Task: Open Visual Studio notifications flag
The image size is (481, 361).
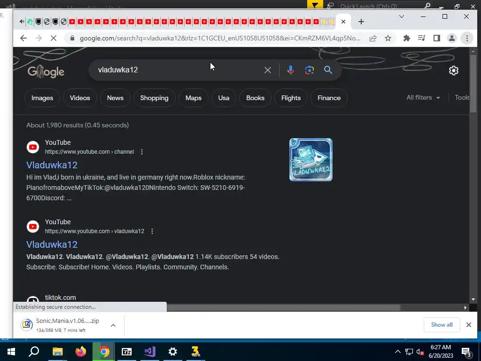Action: coord(315,5)
